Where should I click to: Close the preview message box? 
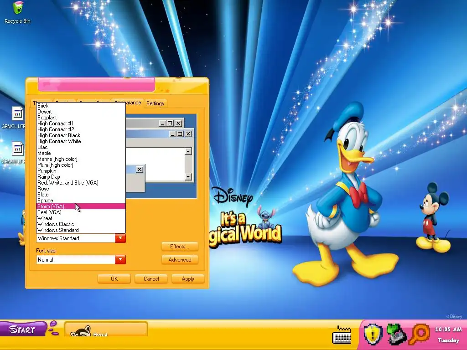(x=140, y=170)
